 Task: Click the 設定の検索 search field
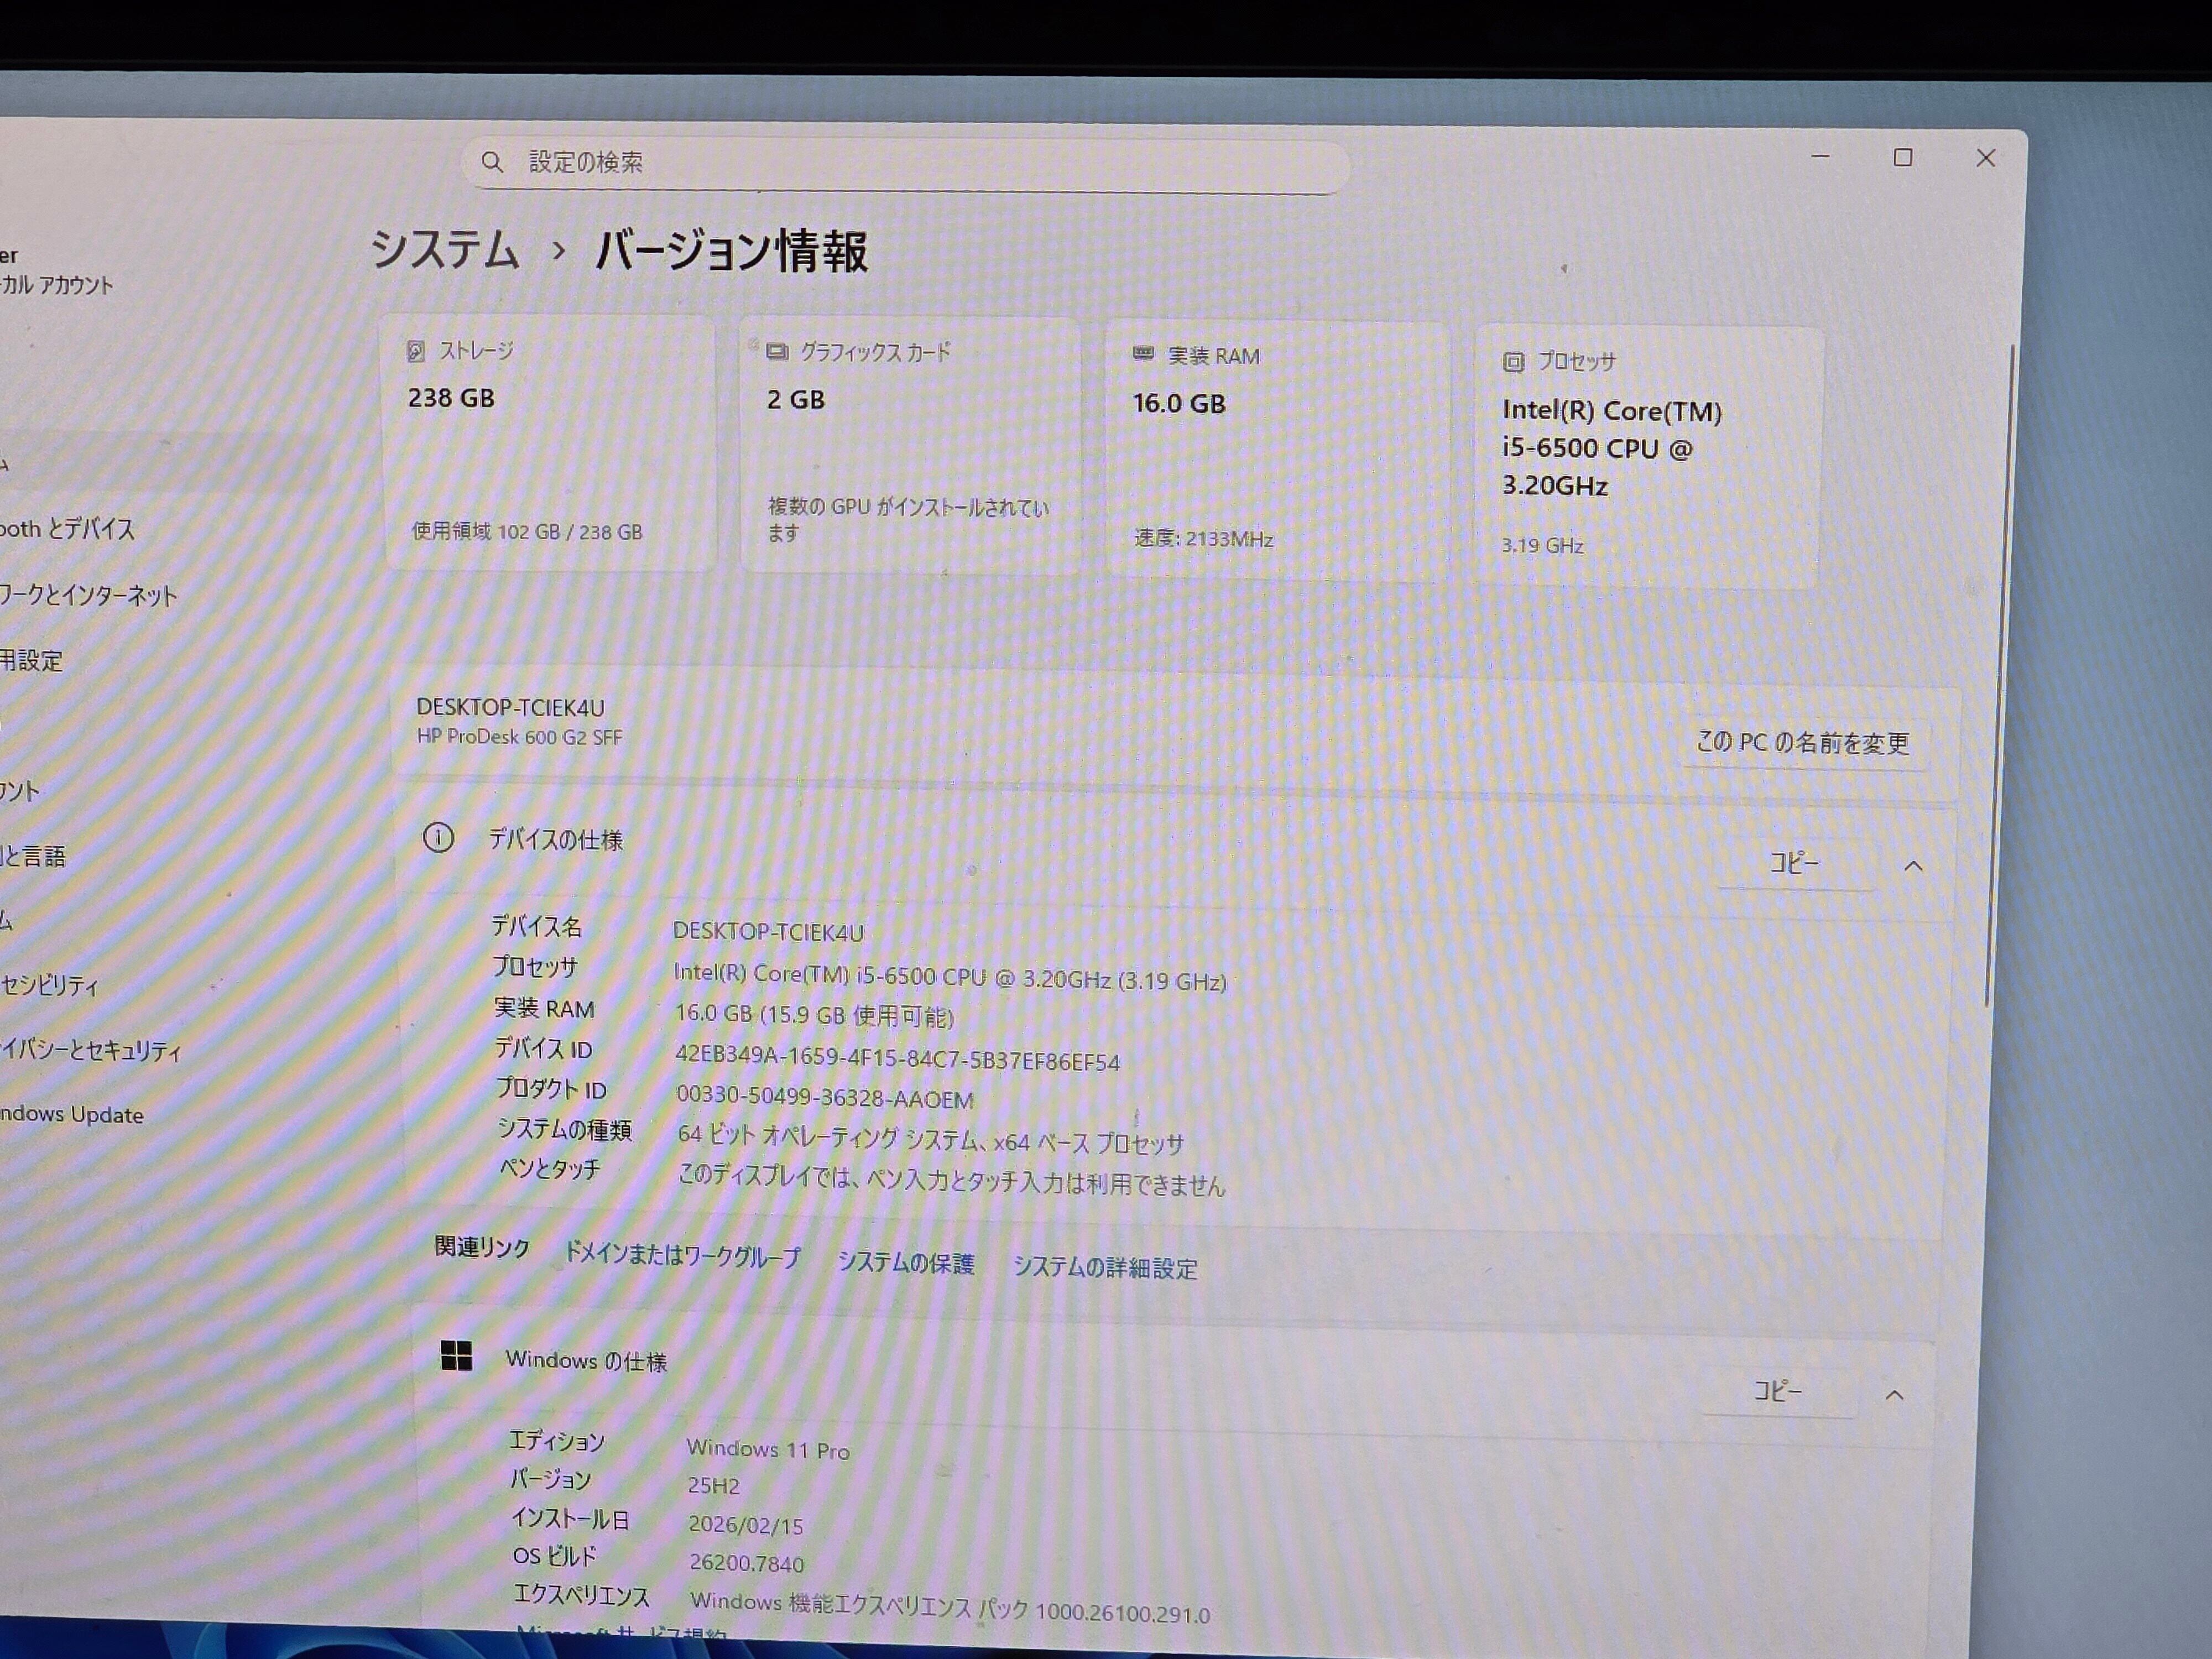(900, 163)
